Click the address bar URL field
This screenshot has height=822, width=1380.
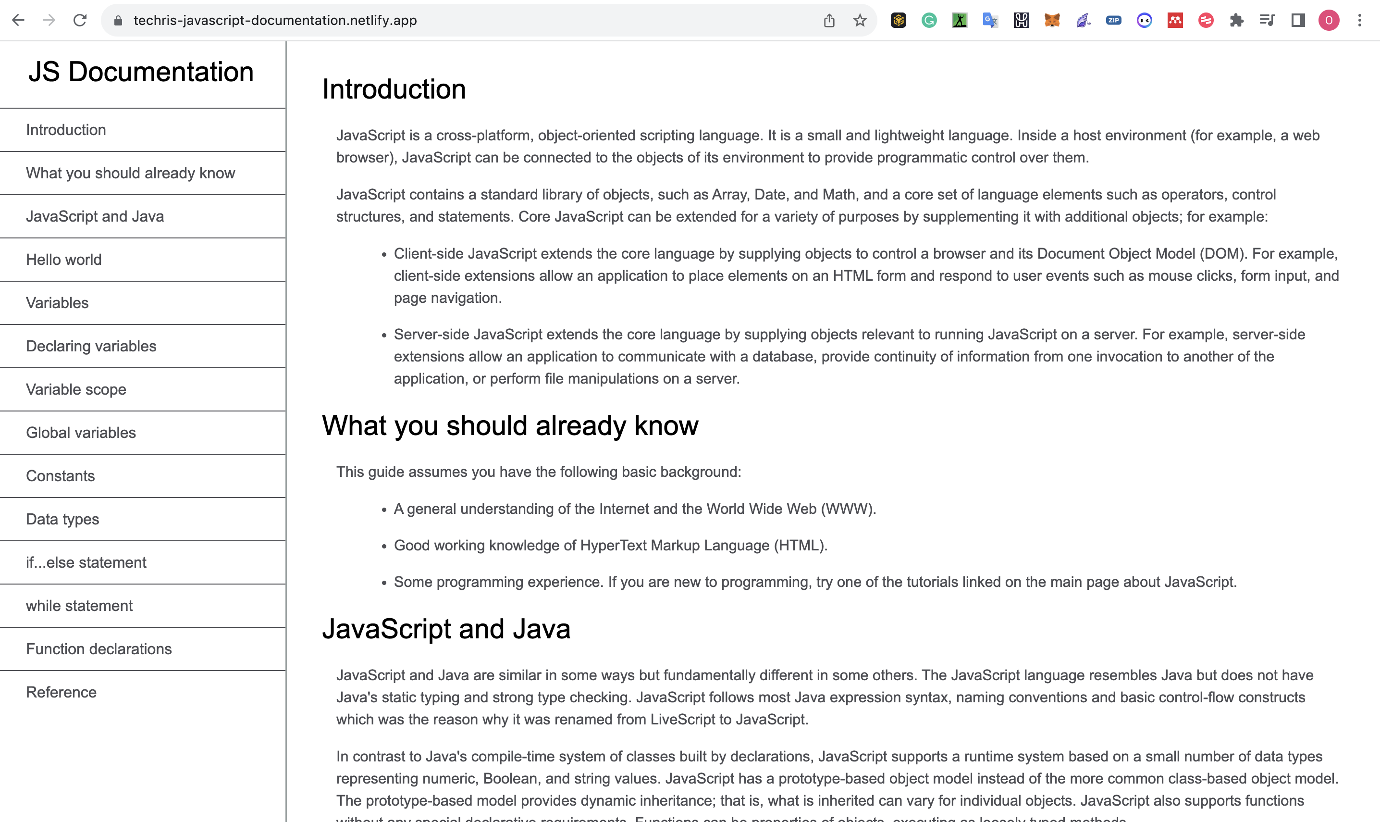tap(443, 21)
